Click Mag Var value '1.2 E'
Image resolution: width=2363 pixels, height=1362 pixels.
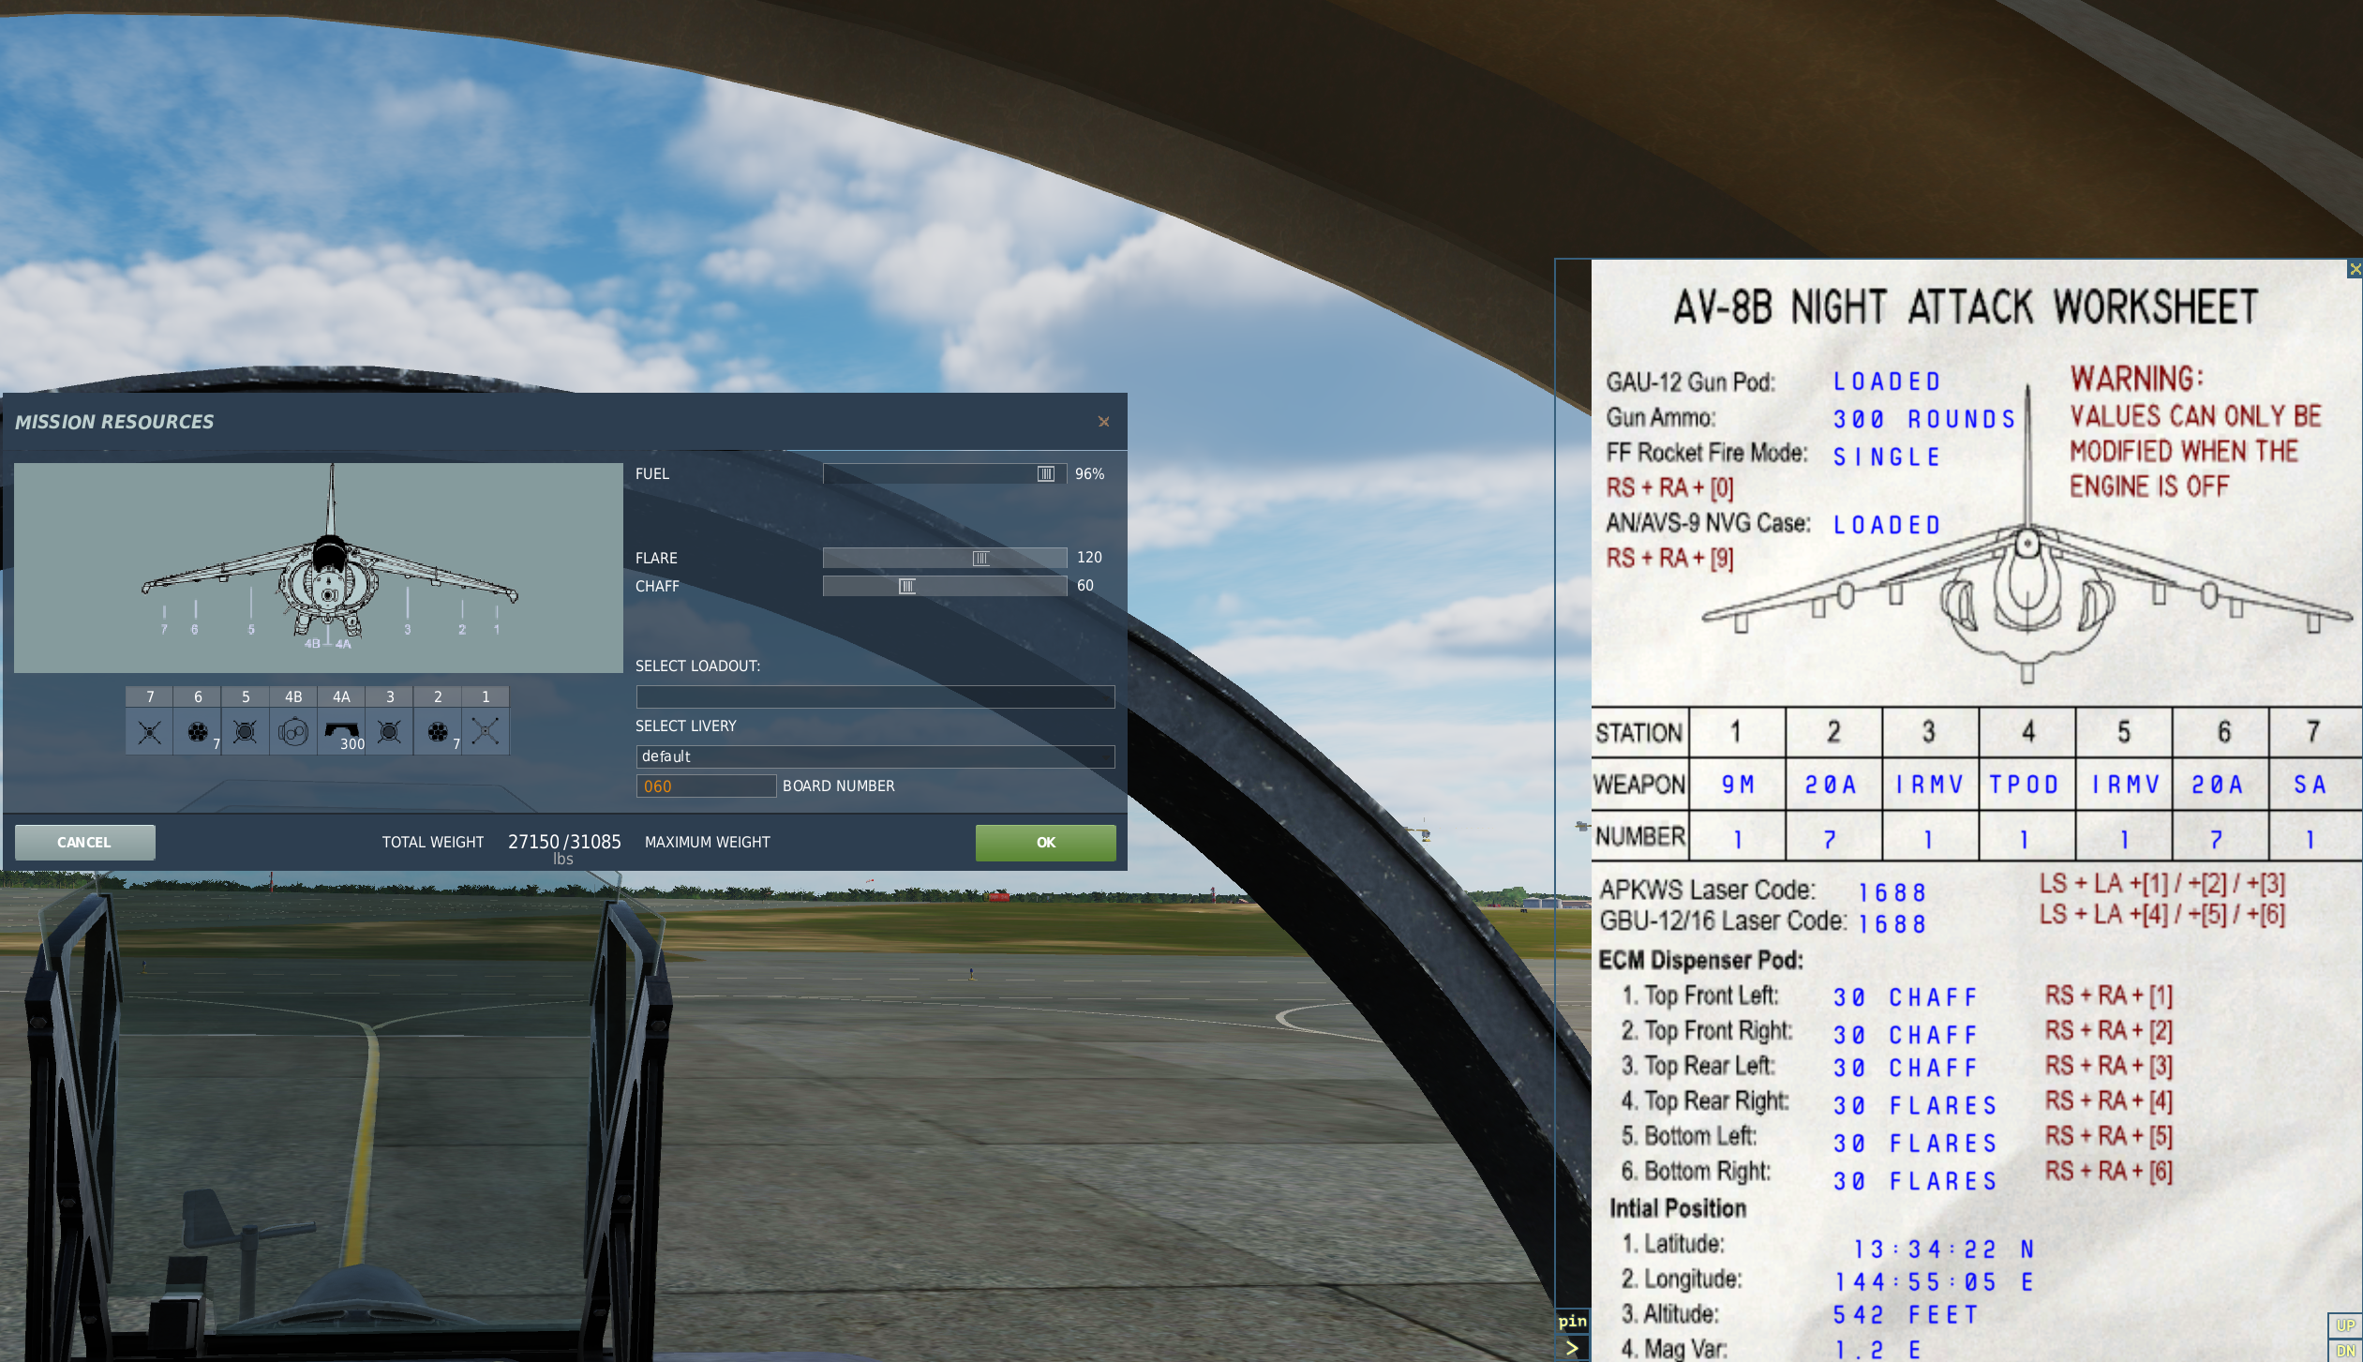click(x=1878, y=1350)
